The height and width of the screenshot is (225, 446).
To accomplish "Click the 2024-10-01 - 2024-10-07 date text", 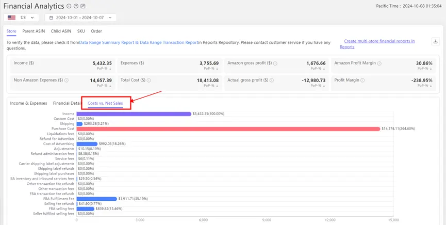I will coord(80,18).
